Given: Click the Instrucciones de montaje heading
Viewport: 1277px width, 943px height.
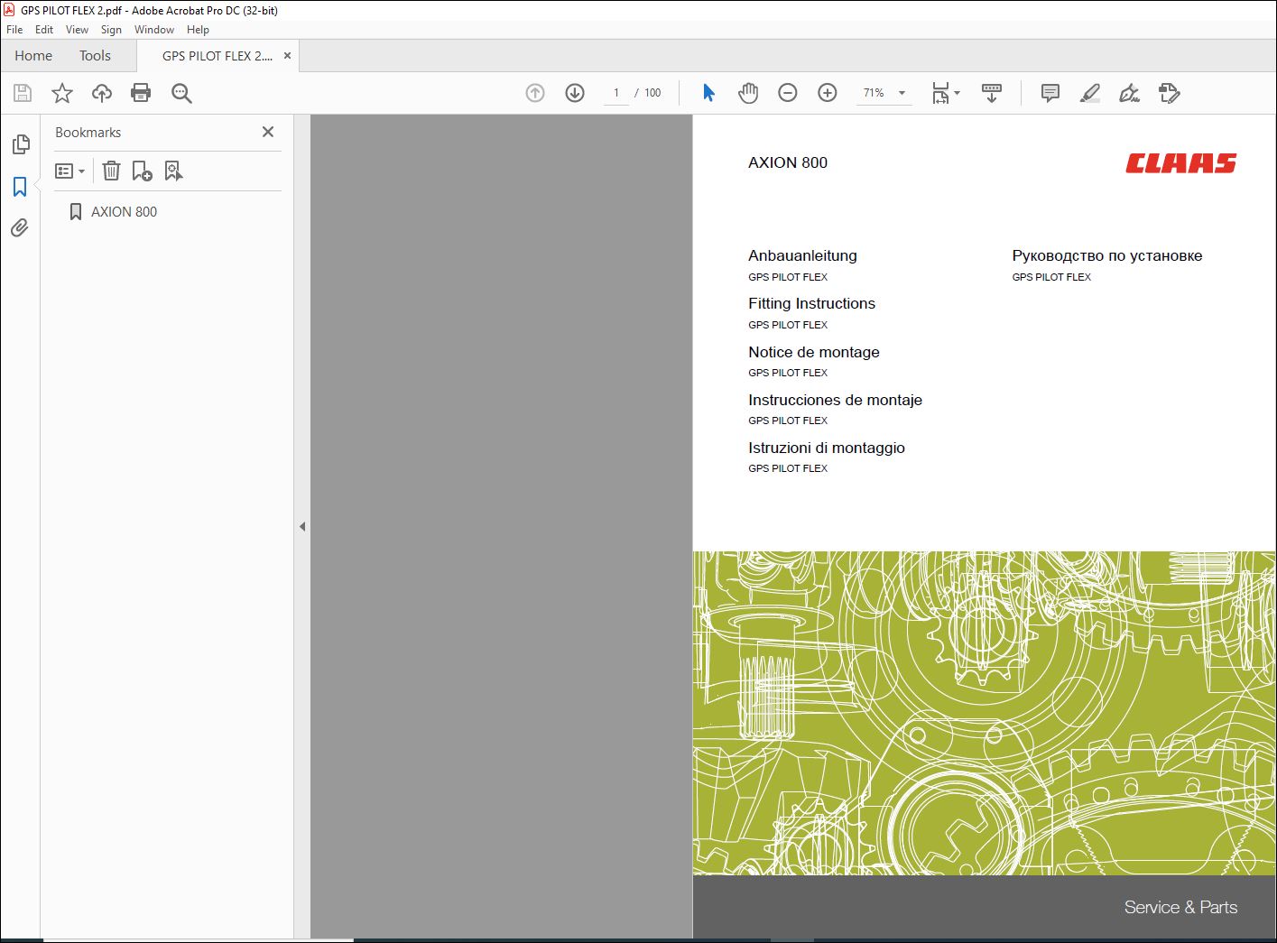Looking at the screenshot, I should tap(835, 400).
